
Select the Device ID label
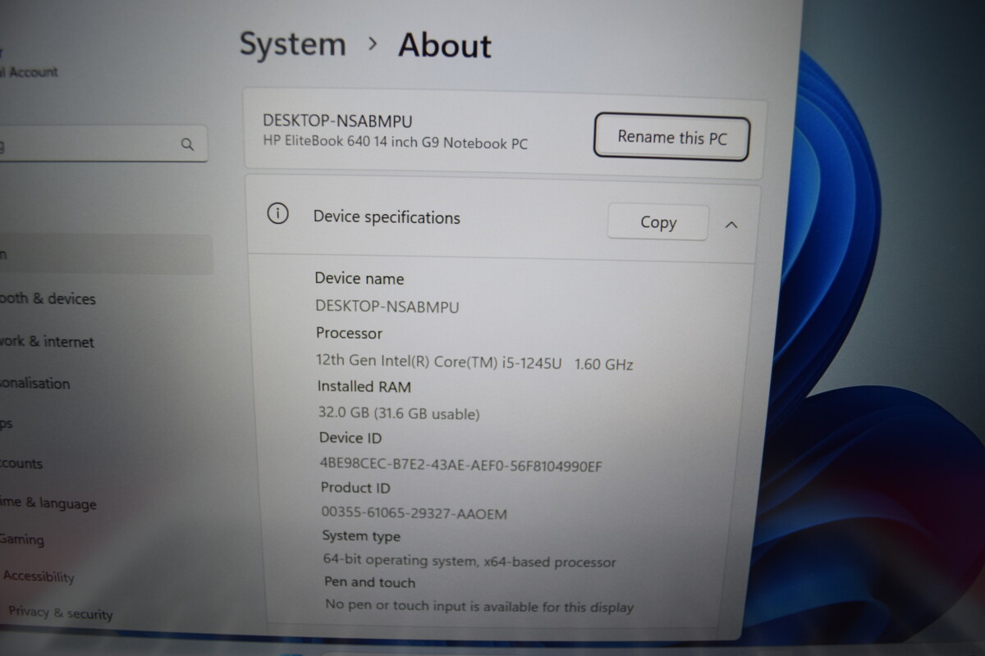point(350,438)
